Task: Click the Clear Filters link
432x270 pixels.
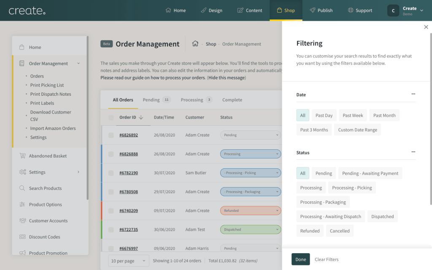Action: [327, 259]
